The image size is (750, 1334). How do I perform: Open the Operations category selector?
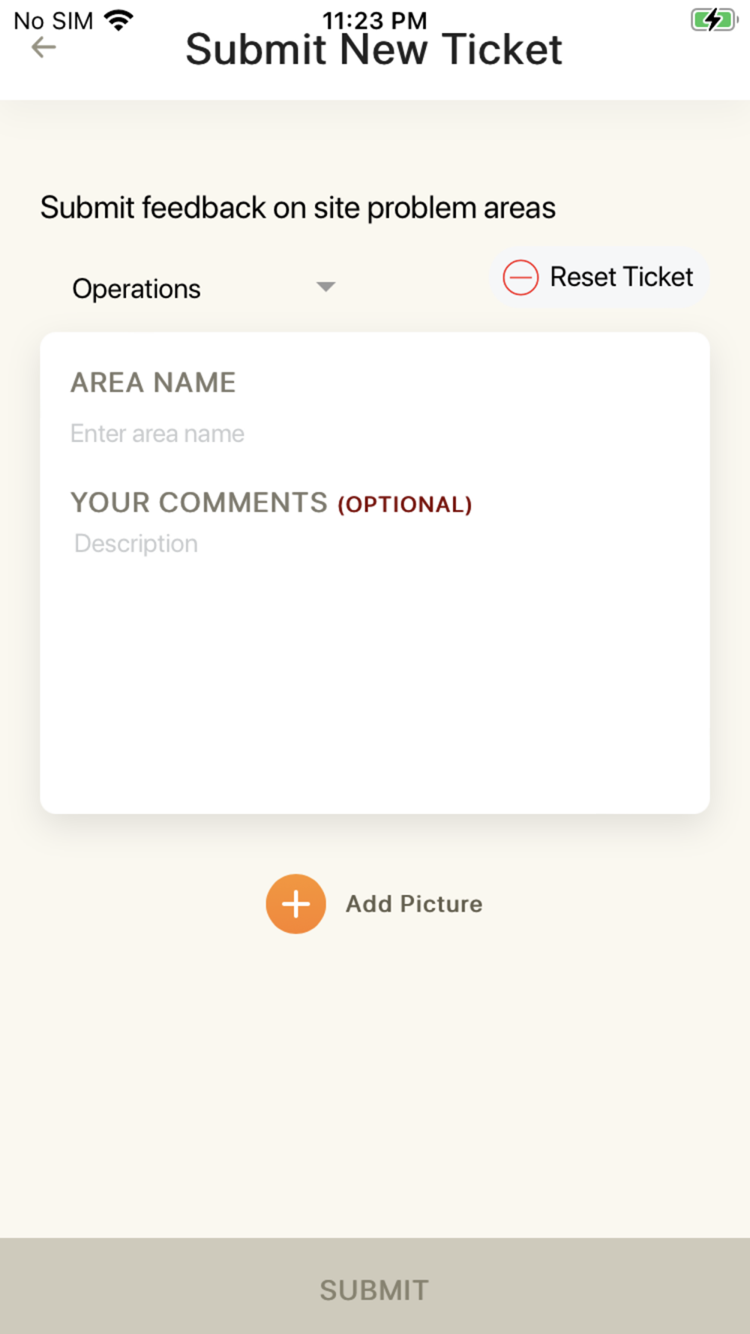pos(204,289)
